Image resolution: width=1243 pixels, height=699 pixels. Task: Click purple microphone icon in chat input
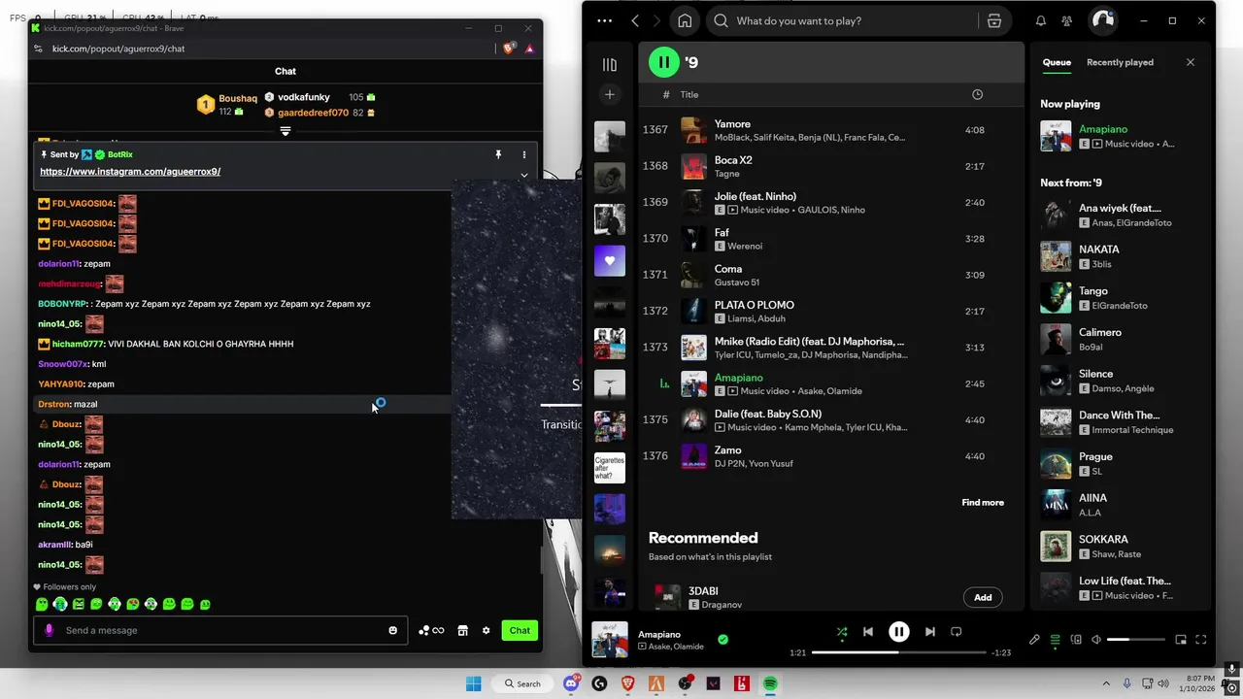50,630
